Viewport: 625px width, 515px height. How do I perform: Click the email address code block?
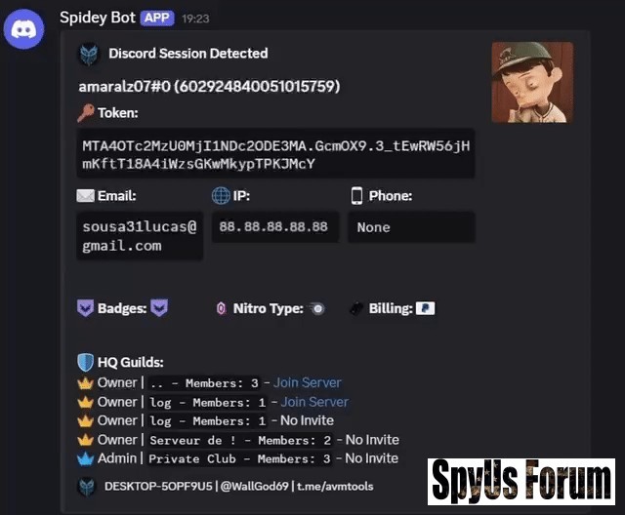pyautogui.click(x=140, y=236)
